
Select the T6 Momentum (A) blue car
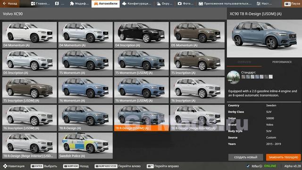[85, 90]
